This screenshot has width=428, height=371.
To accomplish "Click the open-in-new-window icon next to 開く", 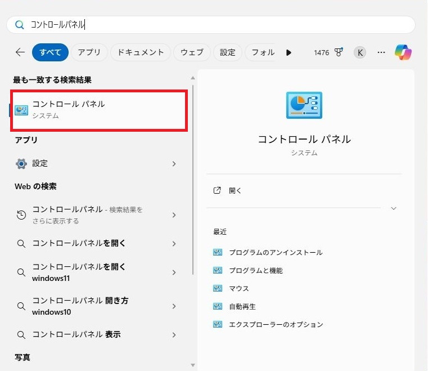I will click(x=218, y=190).
